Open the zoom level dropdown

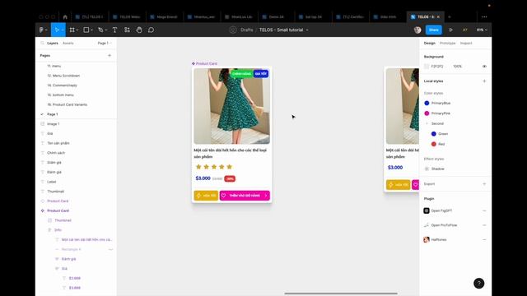coord(482,30)
